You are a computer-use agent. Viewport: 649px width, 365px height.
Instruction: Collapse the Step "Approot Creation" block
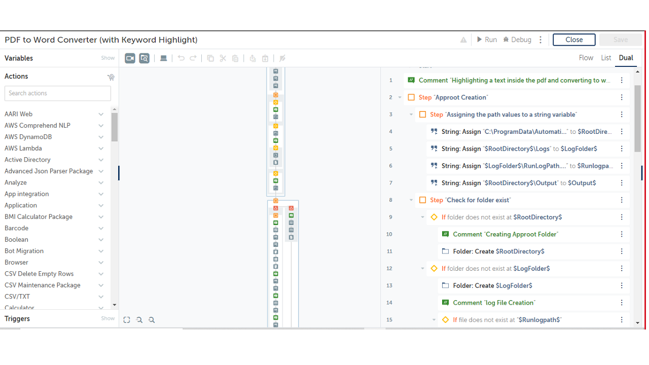tap(400, 97)
